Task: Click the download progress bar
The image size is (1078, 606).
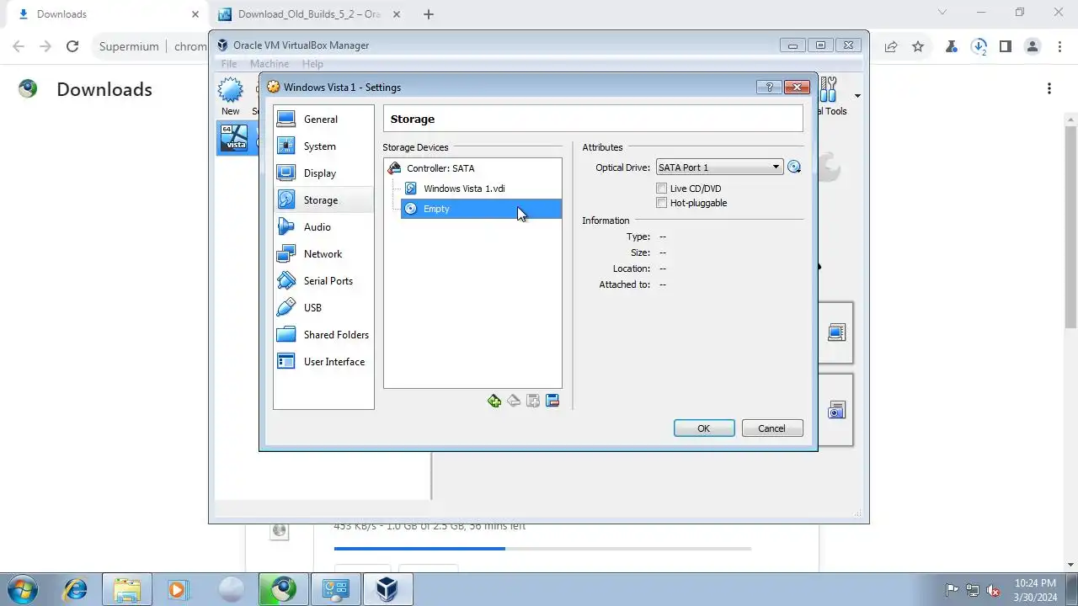Action: 542,549
